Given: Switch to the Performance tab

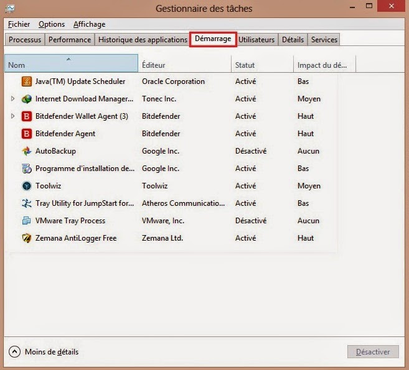Looking at the screenshot, I should pyautogui.click(x=70, y=40).
